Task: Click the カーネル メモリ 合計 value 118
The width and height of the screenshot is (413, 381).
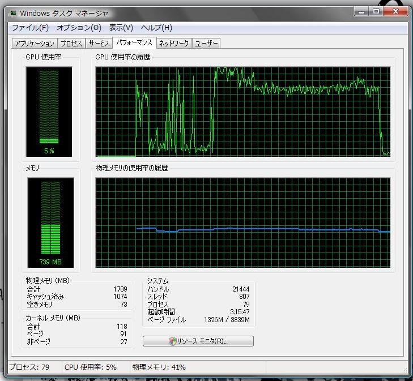Action: click(122, 327)
